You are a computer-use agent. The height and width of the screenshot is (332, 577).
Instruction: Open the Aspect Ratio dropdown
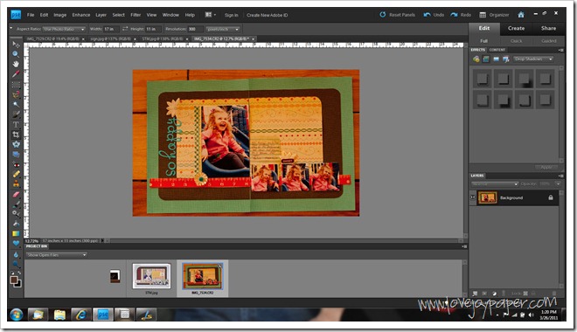pos(65,29)
